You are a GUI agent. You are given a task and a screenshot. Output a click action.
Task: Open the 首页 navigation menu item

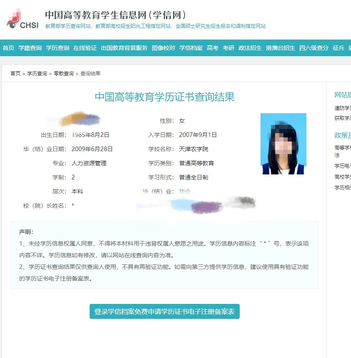[8, 48]
